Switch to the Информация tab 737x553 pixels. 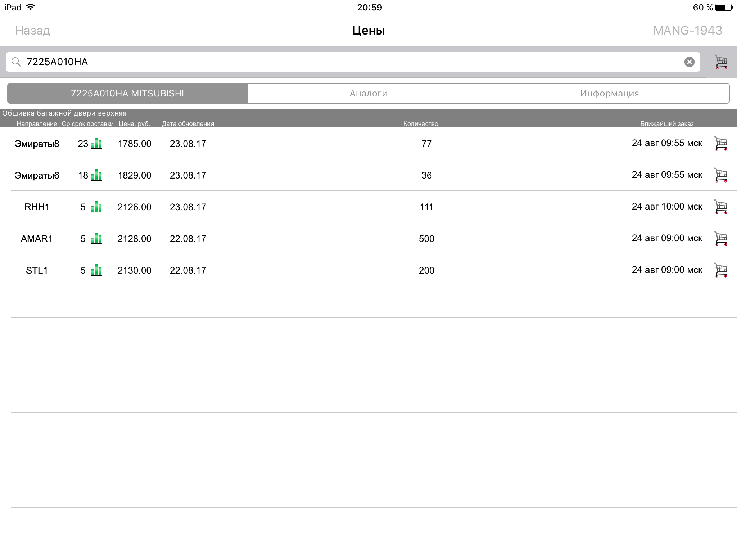(x=609, y=93)
